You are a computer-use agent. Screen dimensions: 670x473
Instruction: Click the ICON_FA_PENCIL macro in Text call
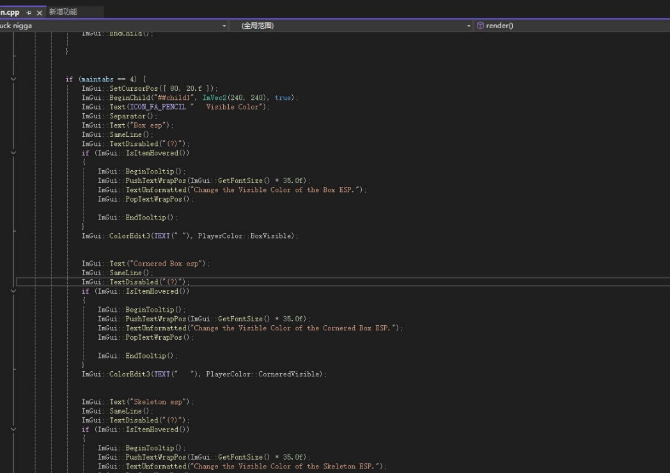(158, 107)
